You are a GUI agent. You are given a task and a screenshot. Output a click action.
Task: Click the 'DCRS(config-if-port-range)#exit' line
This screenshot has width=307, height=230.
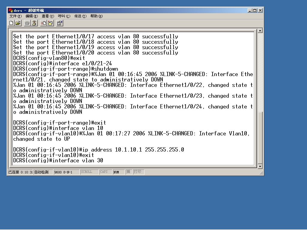(60, 123)
